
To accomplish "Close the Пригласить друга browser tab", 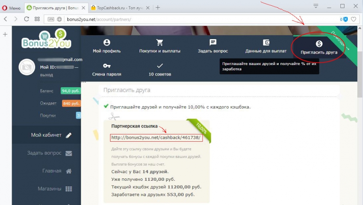I will pyautogui.click(x=83, y=8).
